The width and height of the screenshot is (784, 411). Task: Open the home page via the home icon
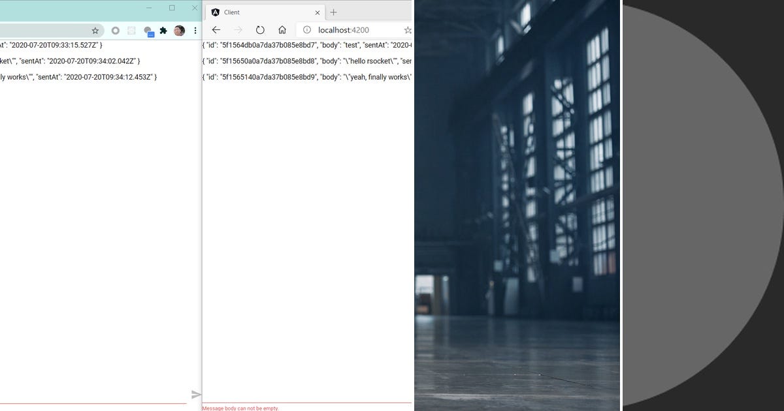point(282,29)
